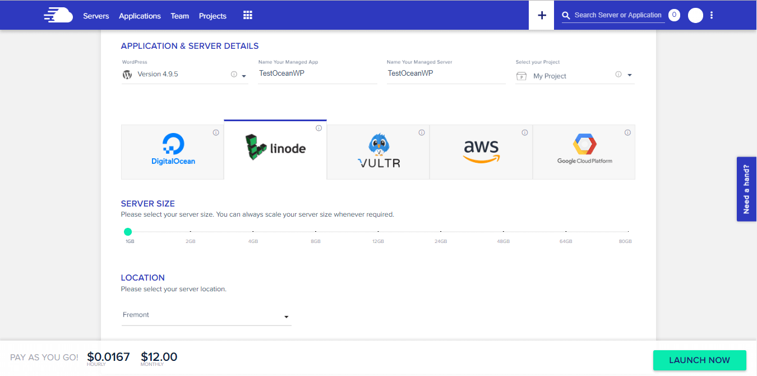Image resolution: width=757 pixels, height=376 pixels.
Task: Click info icon beside My Project
Action: (618, 74)
